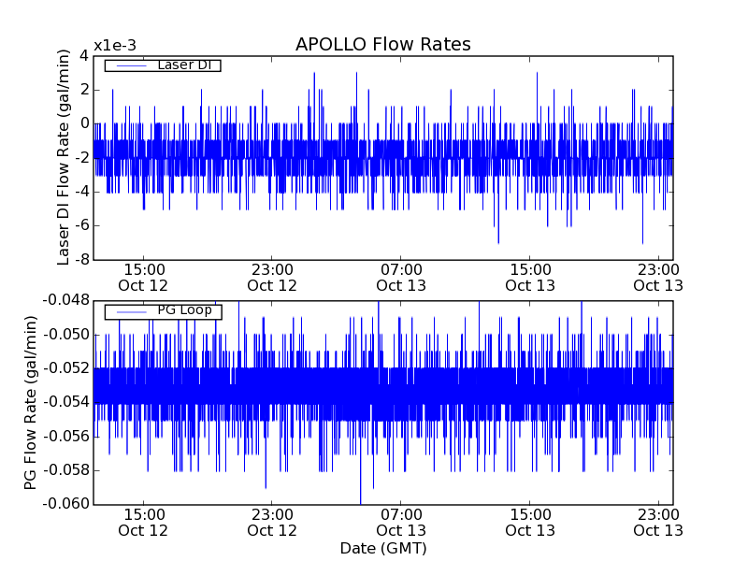This screenshot has width=748, height=561.
Task: Click "07:00 Oct 13" under the PG Loop plot
Action: (401, 523)
